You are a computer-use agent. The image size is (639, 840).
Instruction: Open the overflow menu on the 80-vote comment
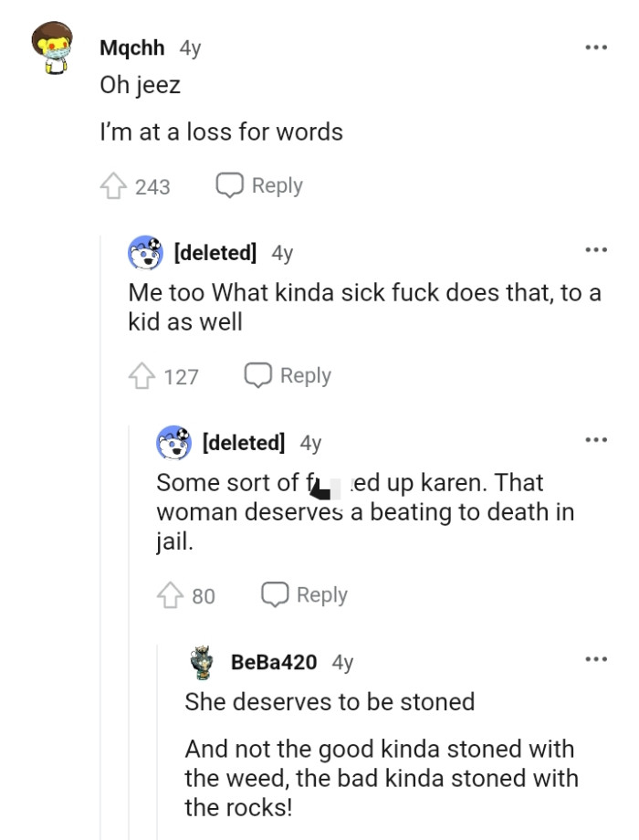(594, 437)
